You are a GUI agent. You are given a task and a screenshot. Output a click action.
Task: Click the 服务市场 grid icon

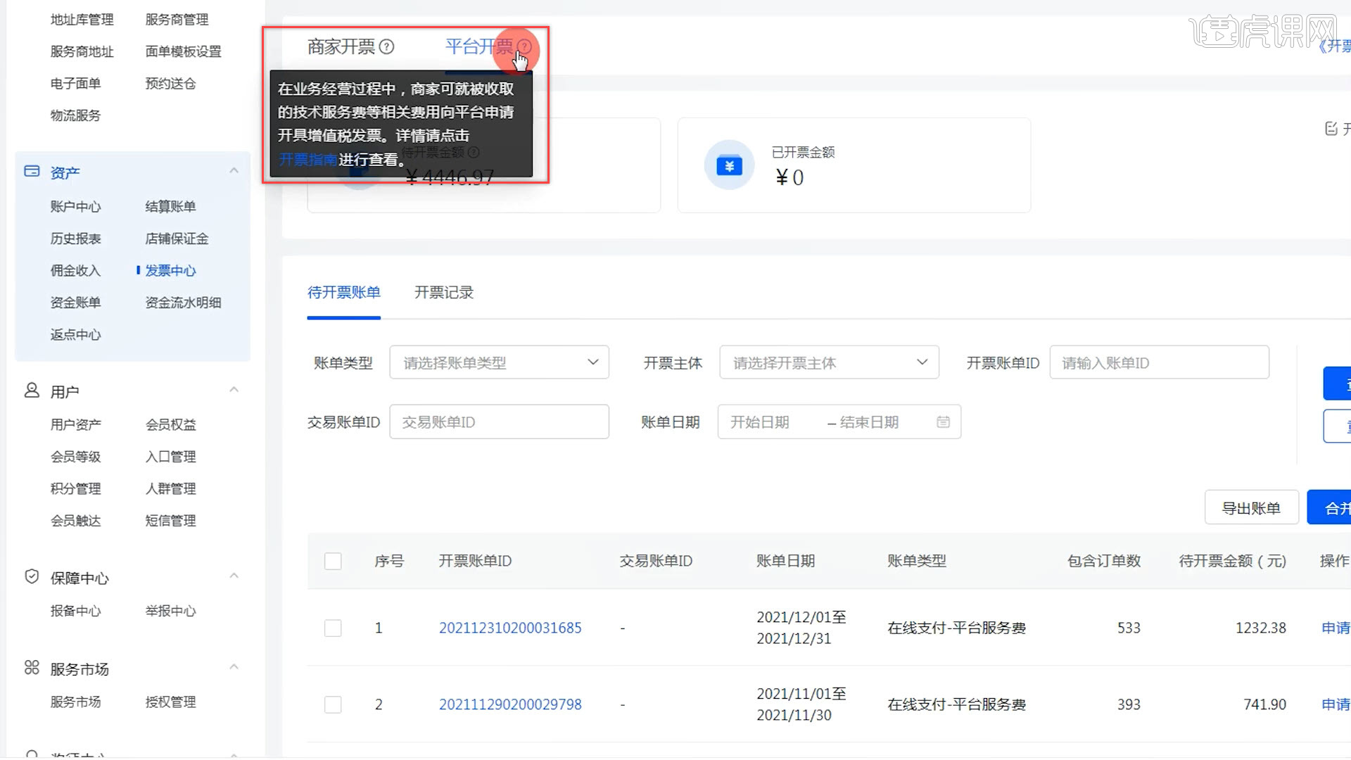tap(32, 668)
